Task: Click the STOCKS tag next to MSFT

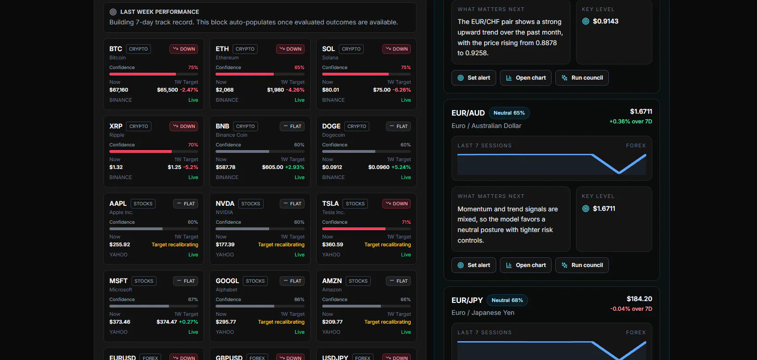Action: click(x=144, y=281)
